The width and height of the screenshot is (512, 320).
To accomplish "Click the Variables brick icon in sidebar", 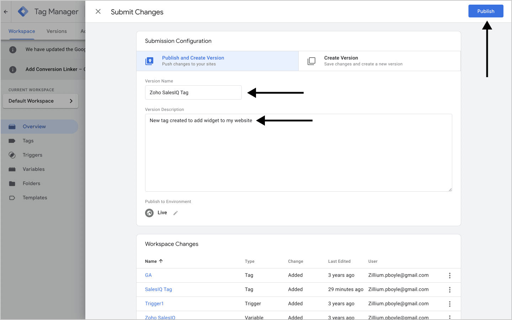I will tap(12, 169).
